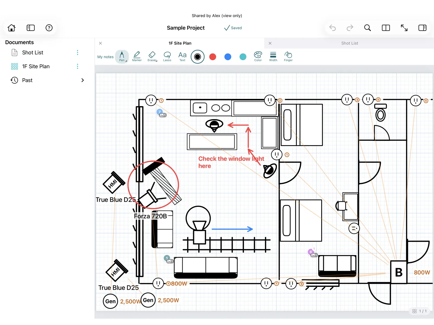Image resolution: width=434 pixels, height=325 pixels.
Task: Close the 1F Site Plan tab
Action: coord(100,43)
